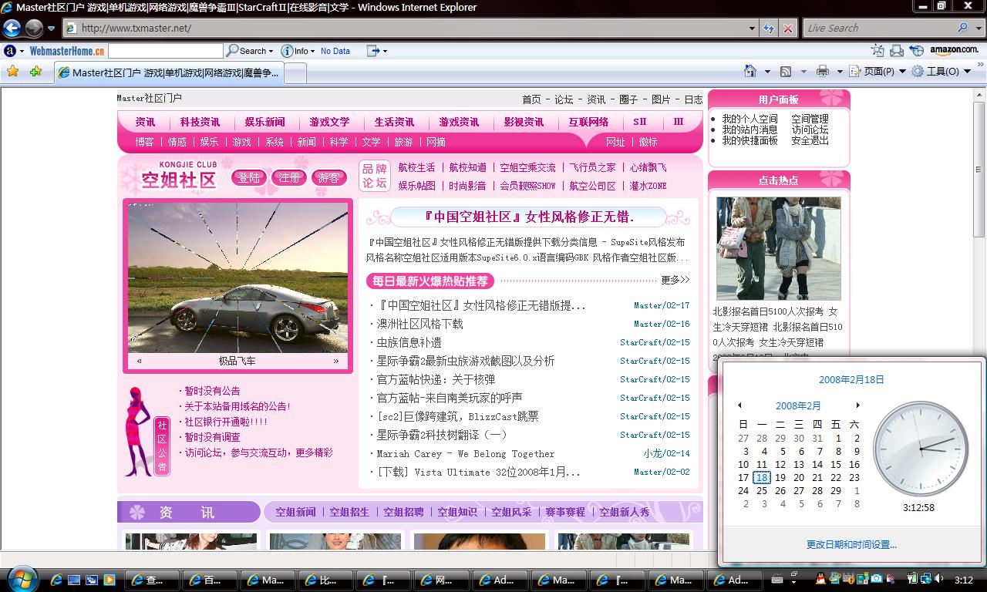Click the Alexa toolbar logo icon

click(10, 51)
